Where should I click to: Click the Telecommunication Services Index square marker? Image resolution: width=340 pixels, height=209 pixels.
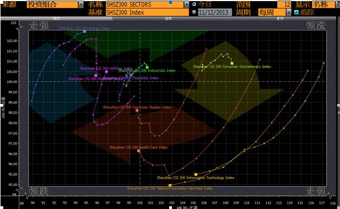(x=170, y=185)
